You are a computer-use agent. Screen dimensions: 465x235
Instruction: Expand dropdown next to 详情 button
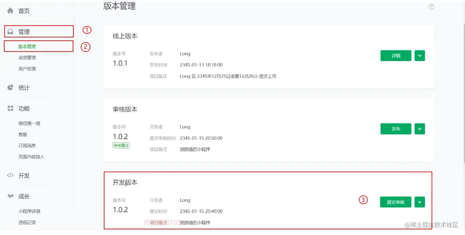pyautogui.click(x=420, y=56)
